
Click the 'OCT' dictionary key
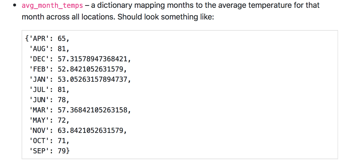pos(39,141)
